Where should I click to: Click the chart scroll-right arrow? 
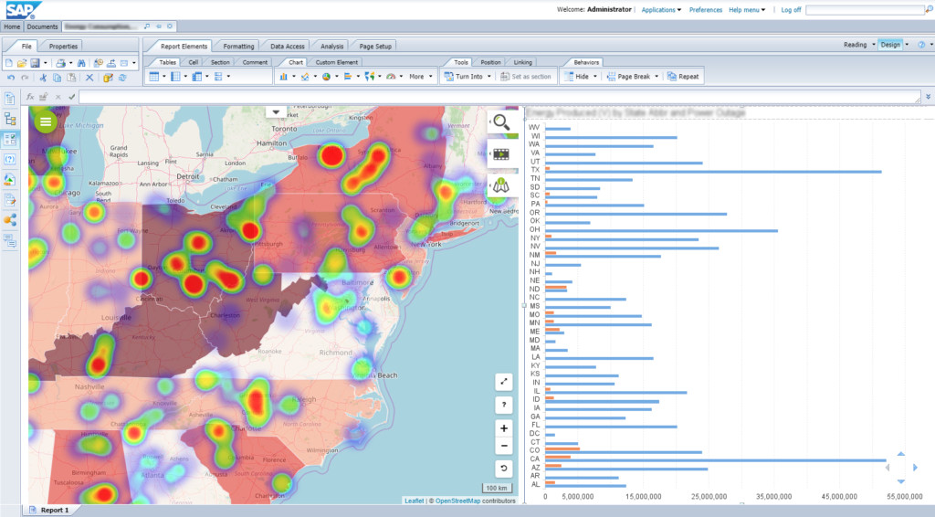point(915,468)
